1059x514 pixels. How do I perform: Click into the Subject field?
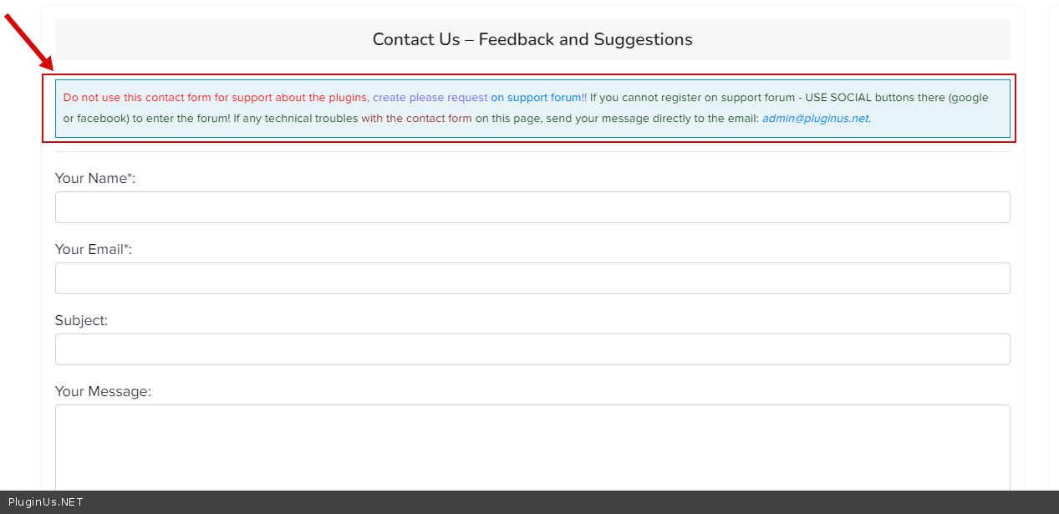pos(532,349)
